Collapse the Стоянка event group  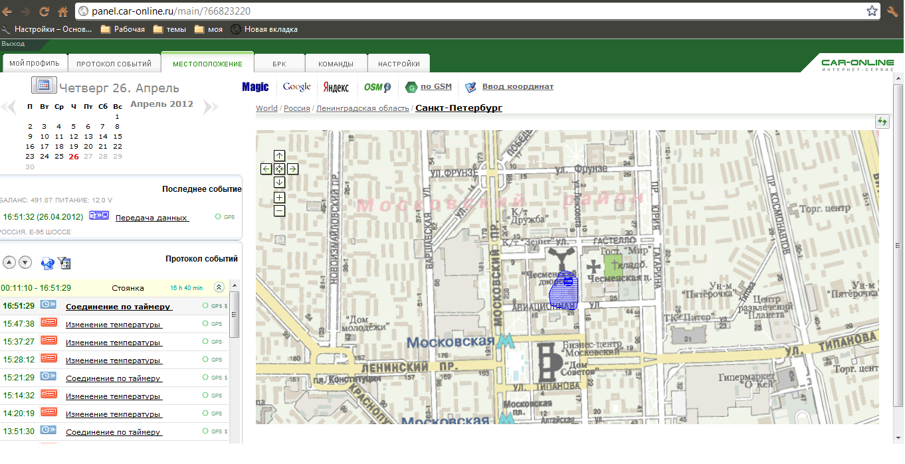(x=219, y=287)
